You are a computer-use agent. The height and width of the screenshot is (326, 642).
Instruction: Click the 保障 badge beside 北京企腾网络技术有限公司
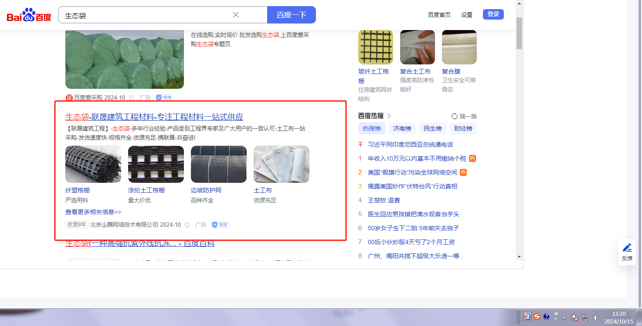(221, 225)
